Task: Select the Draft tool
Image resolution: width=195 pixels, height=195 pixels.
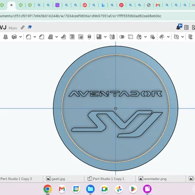Action: tap(50, 37)
